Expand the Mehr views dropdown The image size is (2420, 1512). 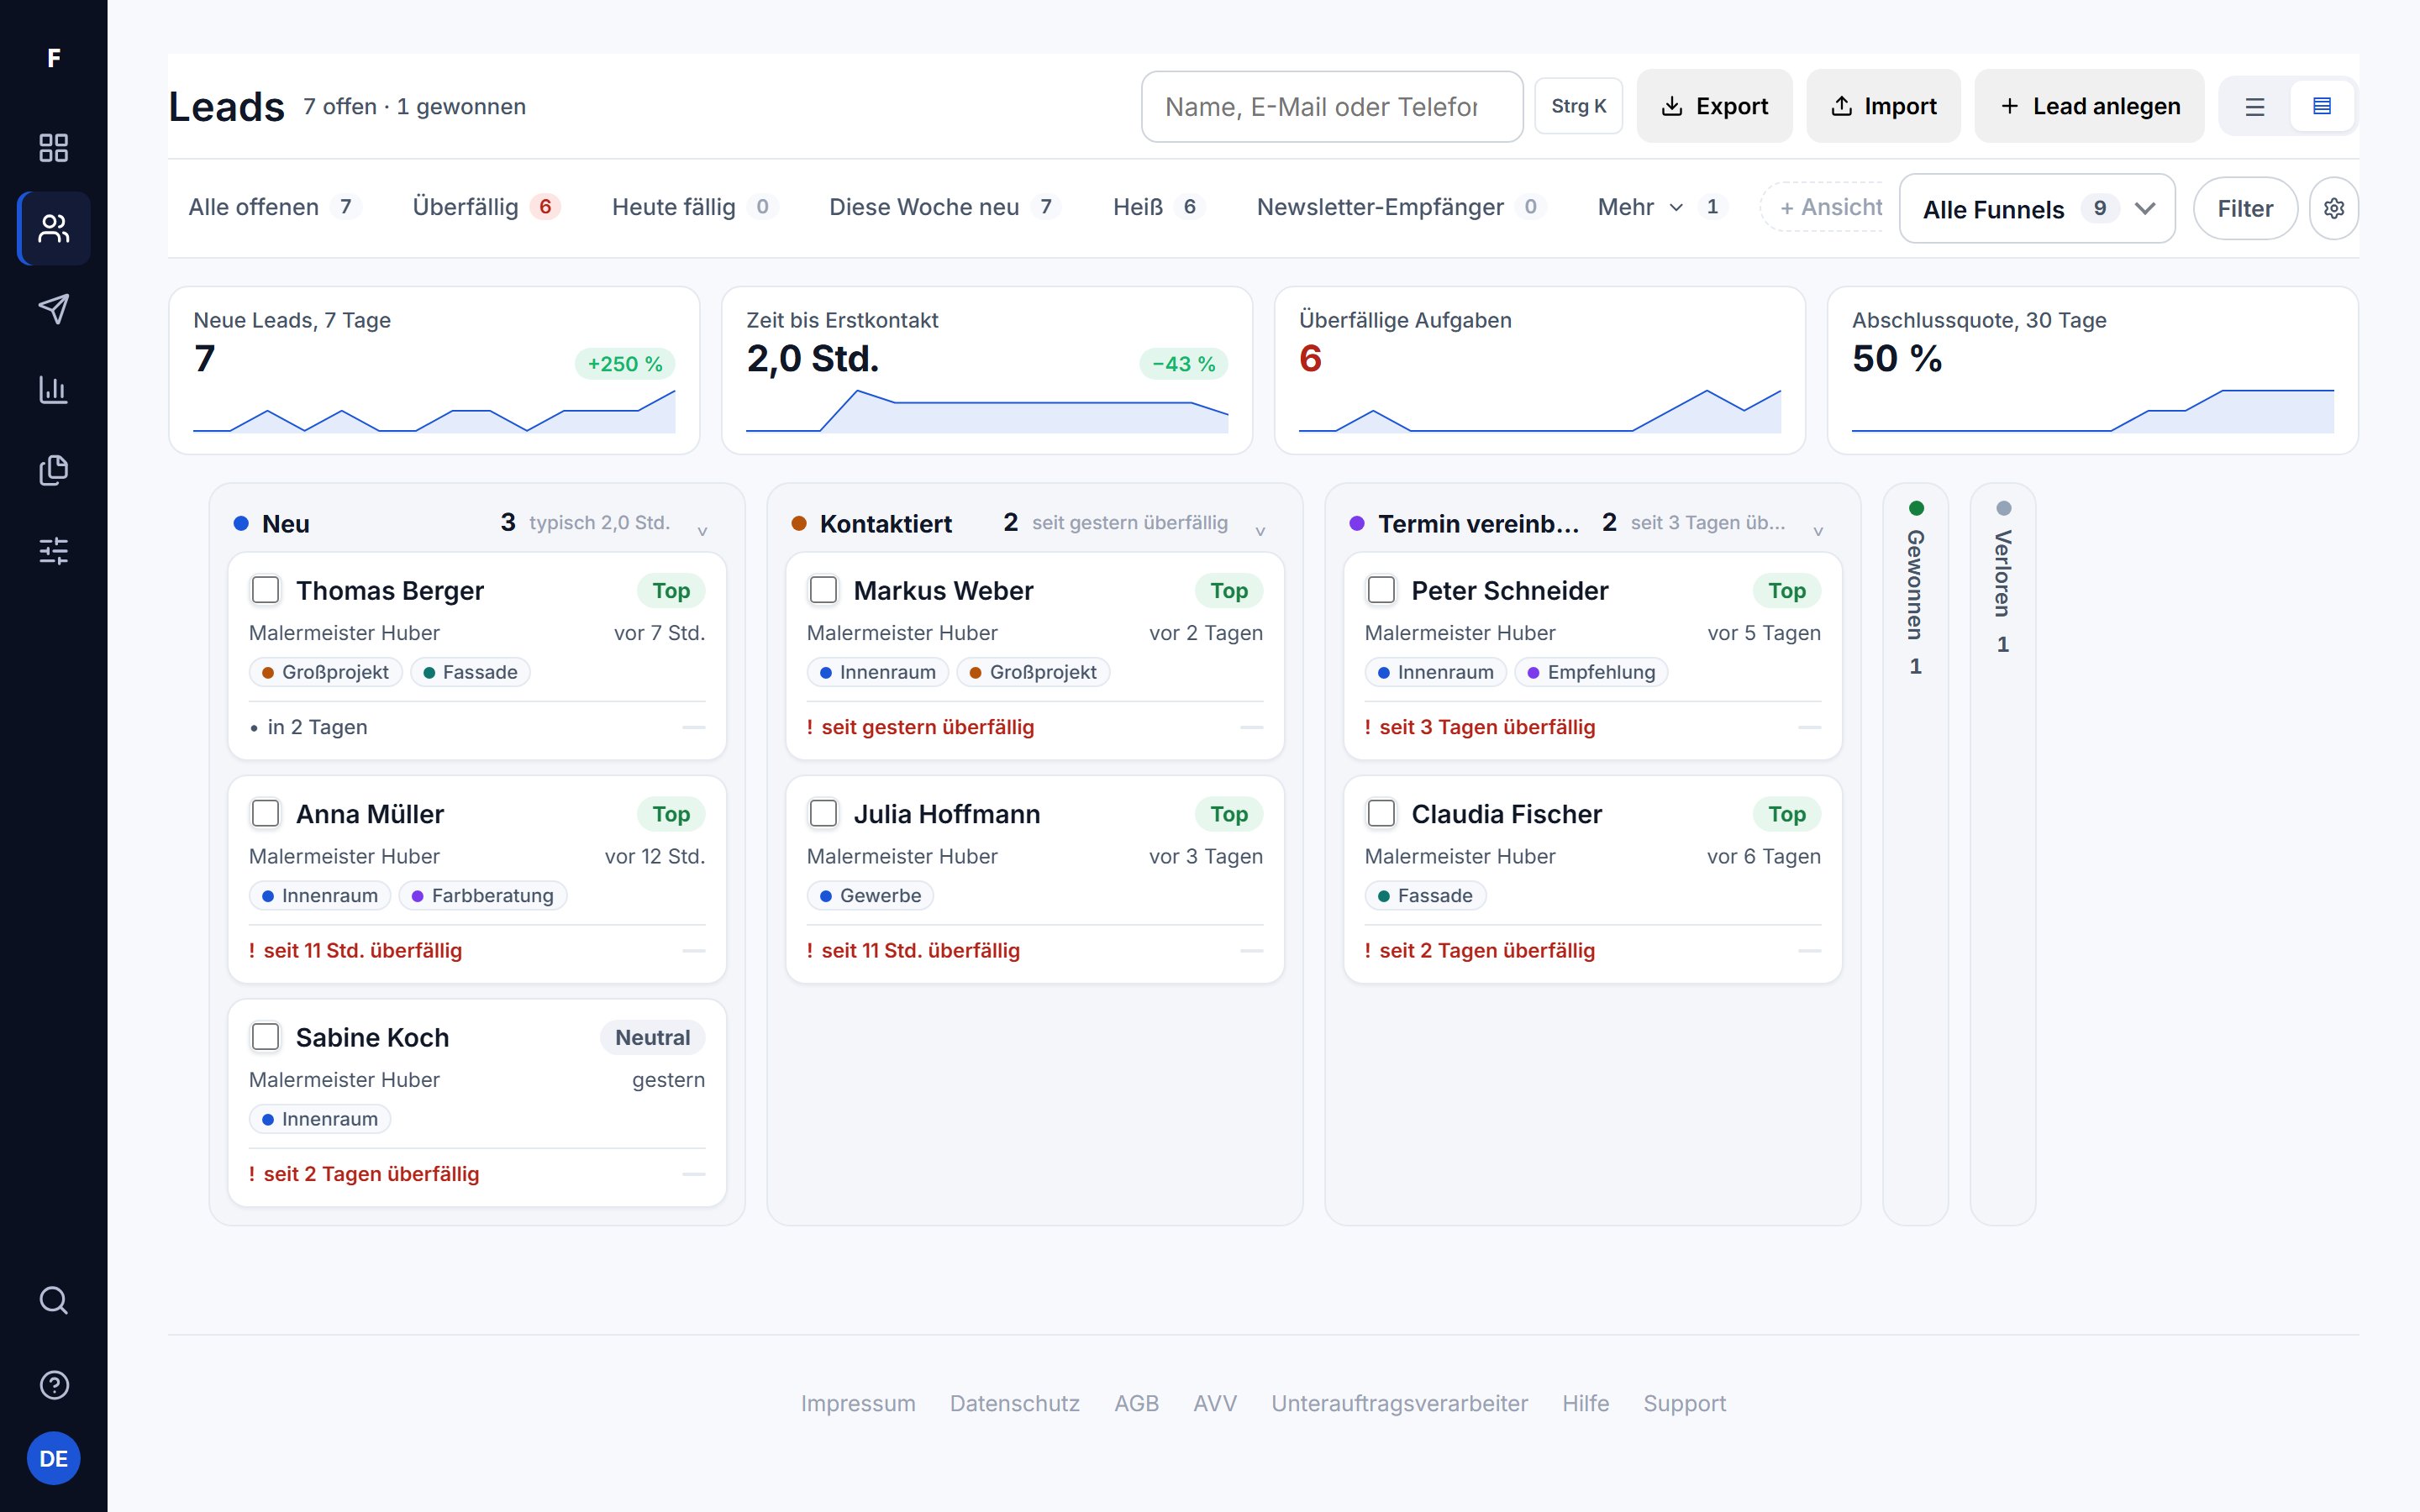tap(1661, 207)
